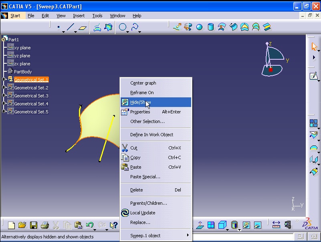Viewport: 321px width, 242px height.
Task: Select the Sphere tool on the top toolbar
Action: [199, 27]
